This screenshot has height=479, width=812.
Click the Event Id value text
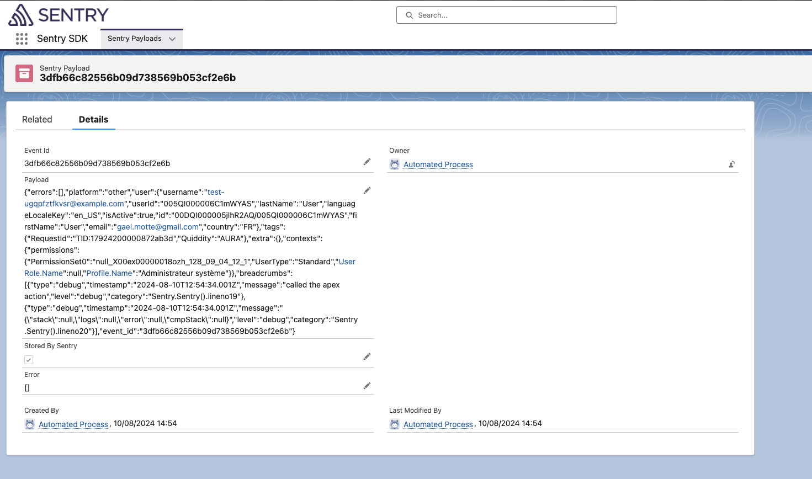click(97, 163)
